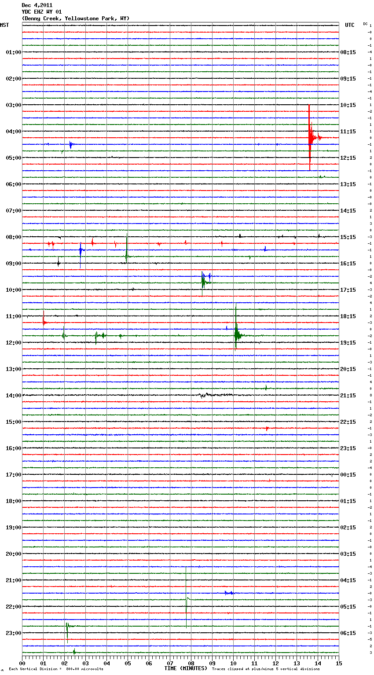Viewport: 374px width, 675px height.
Task: Select the "21:00" MST time label
Action: pos(14,580)
